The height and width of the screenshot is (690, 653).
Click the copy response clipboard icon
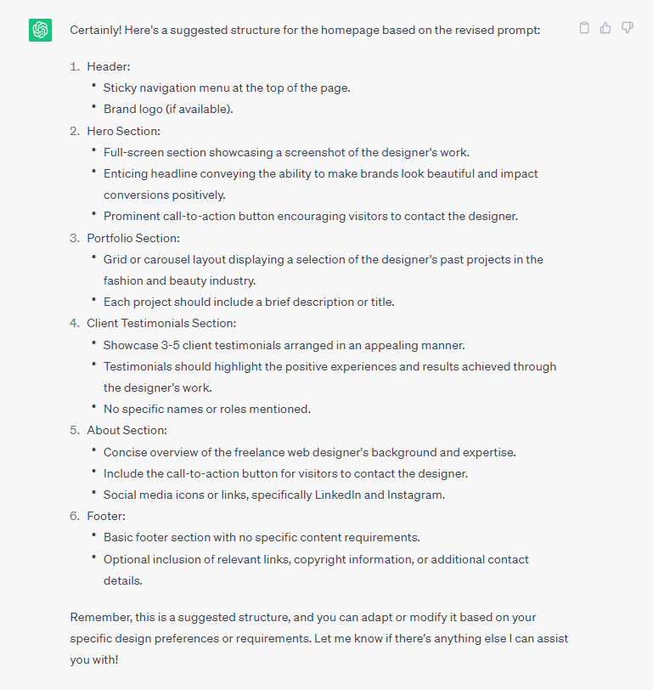[584, 28]
